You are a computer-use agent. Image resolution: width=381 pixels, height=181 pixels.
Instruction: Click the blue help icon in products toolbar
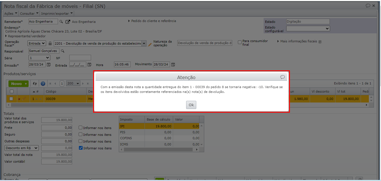pyautogui.click(x=43, y=84)
